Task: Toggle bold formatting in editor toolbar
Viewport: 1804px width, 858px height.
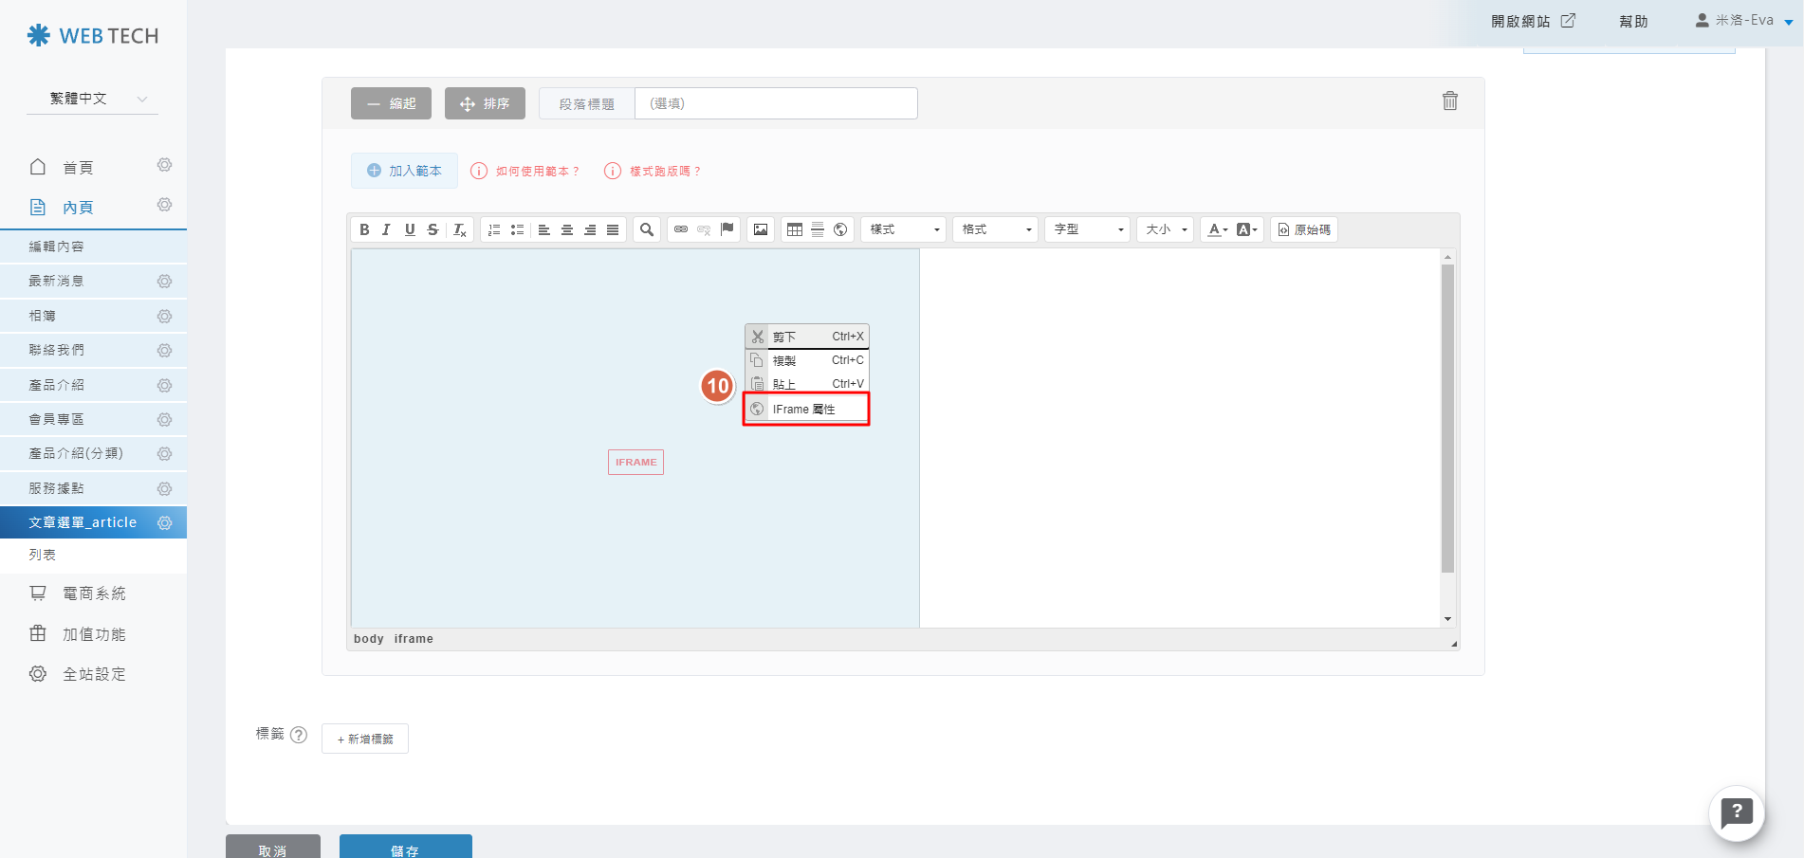Action: (x=364, y=229)
